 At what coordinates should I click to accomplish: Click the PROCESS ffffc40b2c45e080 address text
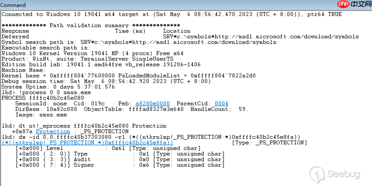[43, 98]
